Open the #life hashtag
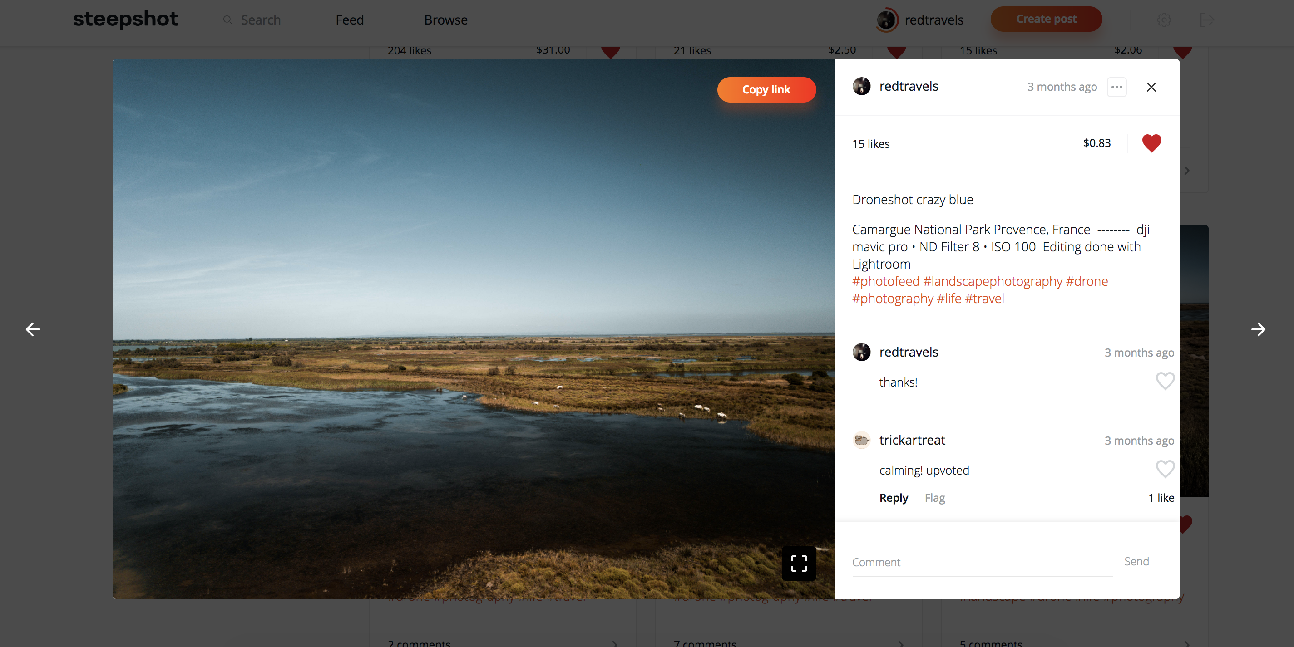Viewport: 1294px width, 647px height. click(949, 299)
